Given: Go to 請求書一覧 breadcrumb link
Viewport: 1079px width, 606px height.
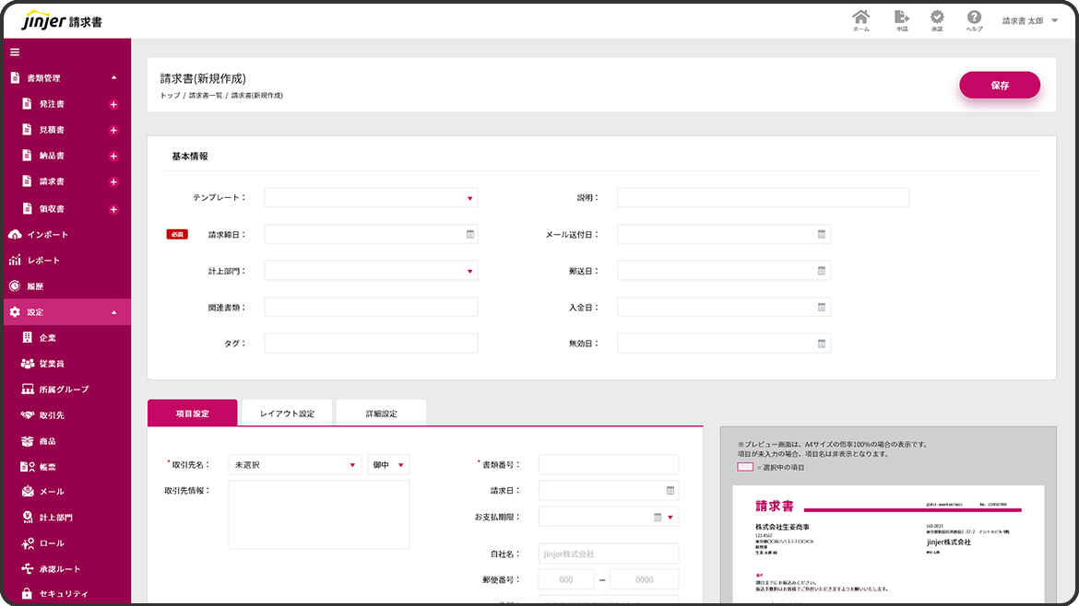Looking at the screenshot, I should [207, 96].
